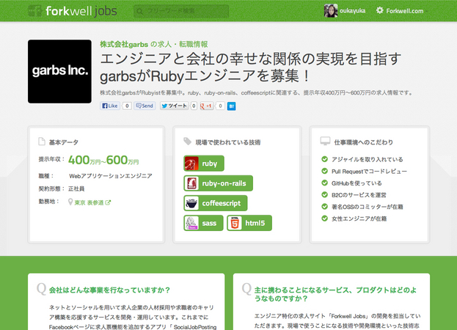Click the job summary text under the headline
This screenshot has width=457, height=330.
click(x=257, y=93)
